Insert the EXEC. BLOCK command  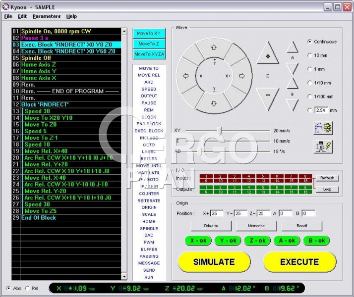pos(149,131)
